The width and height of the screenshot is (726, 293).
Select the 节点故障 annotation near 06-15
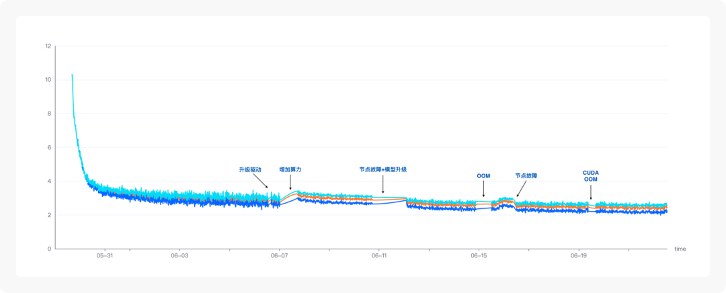point(526,176)
